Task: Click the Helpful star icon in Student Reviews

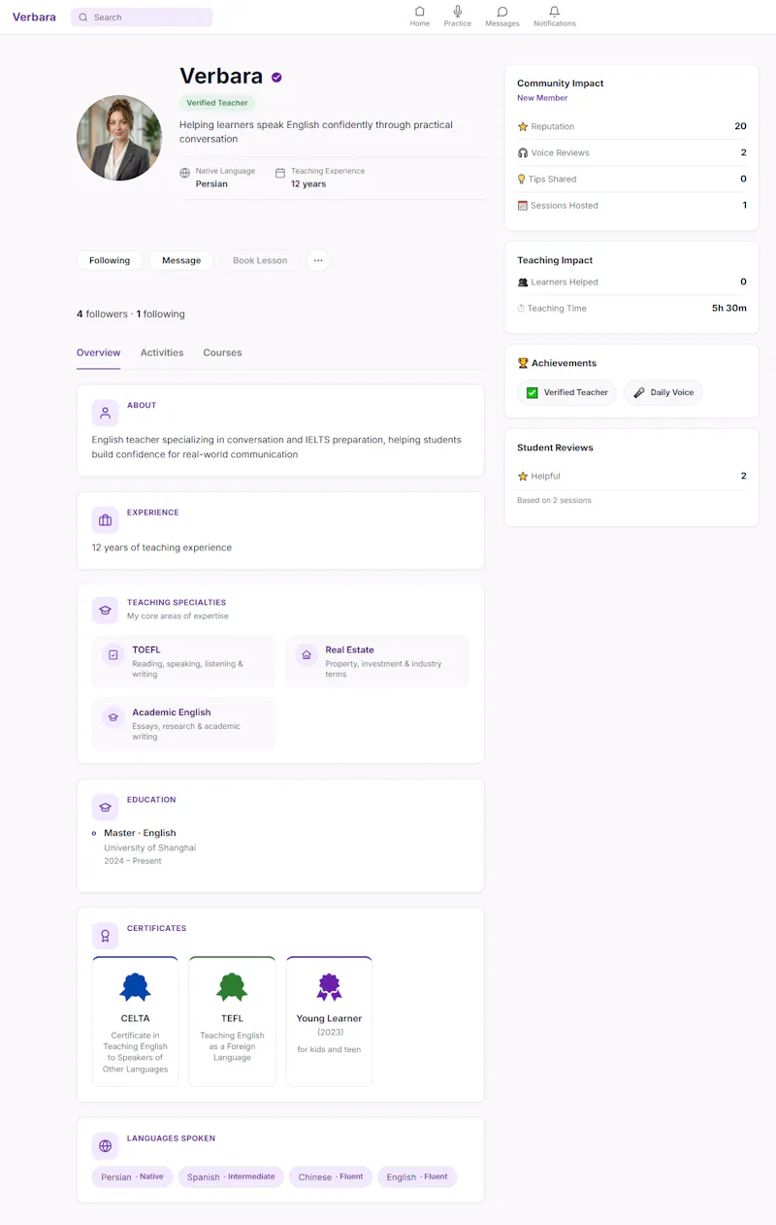Action: [523, 477]
